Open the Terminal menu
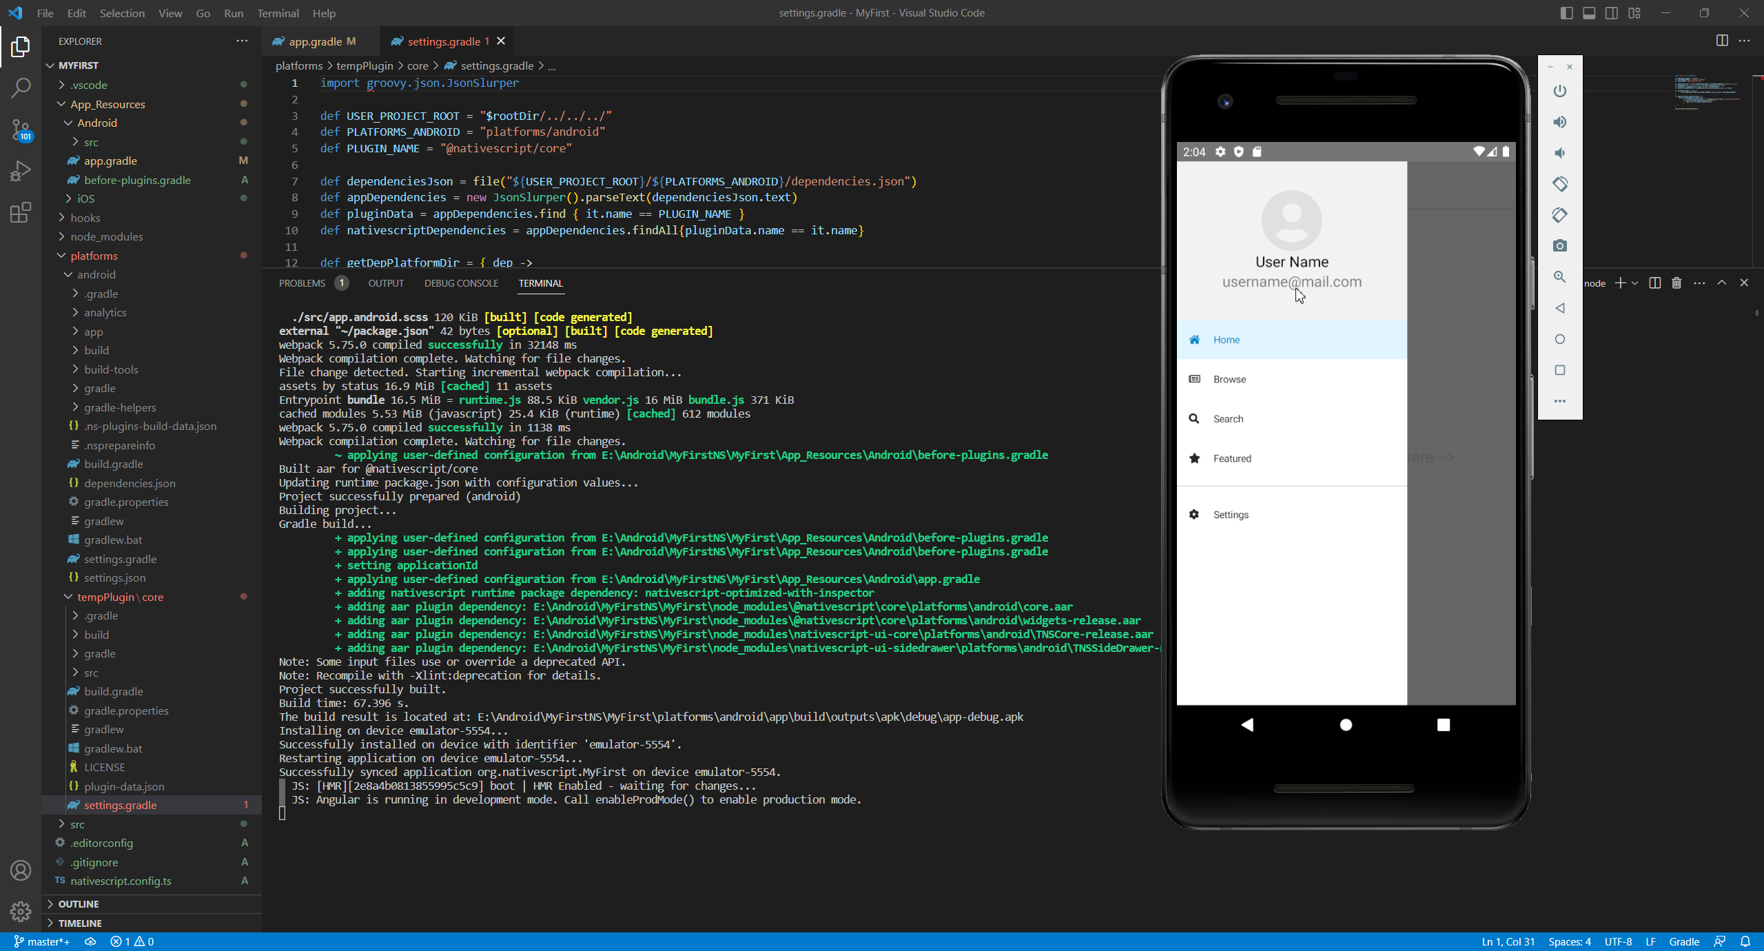Viewport: 1764px width, 951px height. (278, 13)
